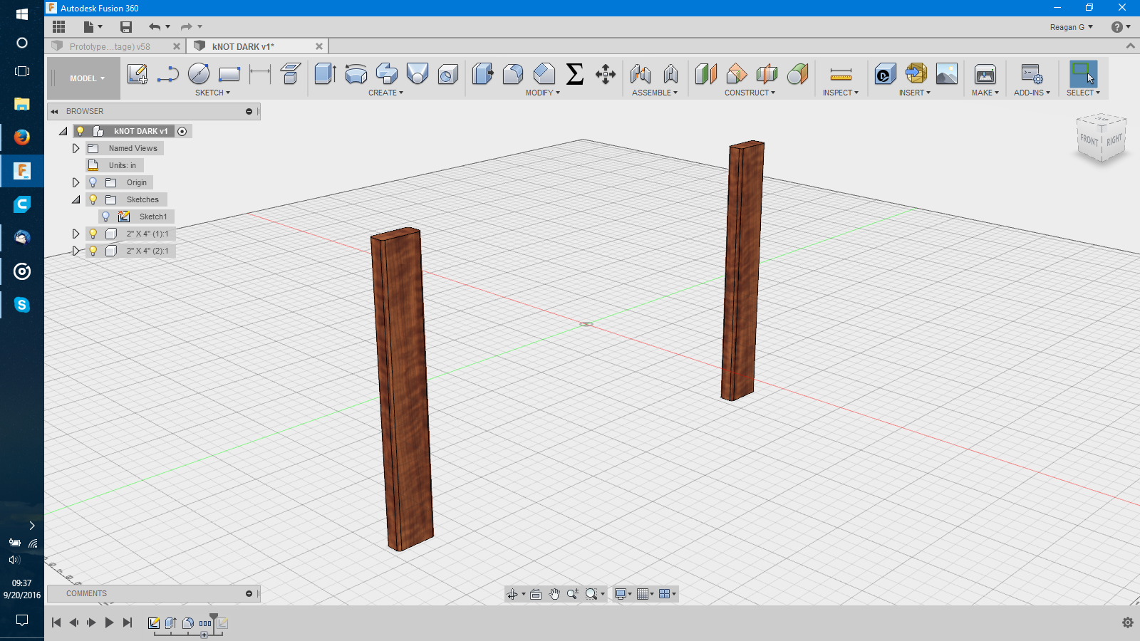
Task: Open the Help question mark menu
Action: (1121, 27)
